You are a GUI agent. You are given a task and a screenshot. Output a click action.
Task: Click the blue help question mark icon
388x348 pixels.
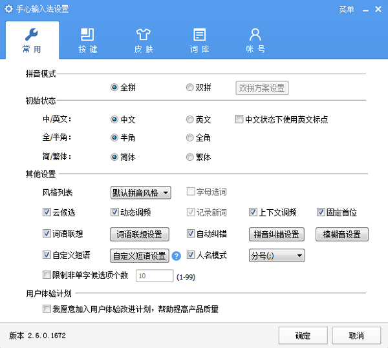[176, 256]
